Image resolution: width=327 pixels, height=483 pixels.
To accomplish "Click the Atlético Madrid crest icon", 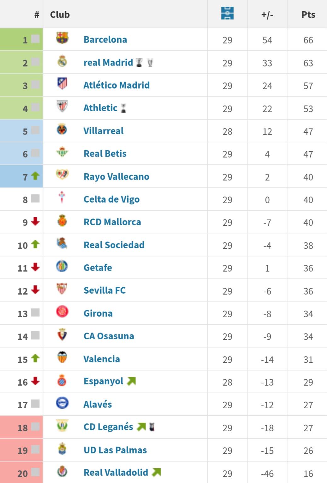I will click(x=62, y=83).
